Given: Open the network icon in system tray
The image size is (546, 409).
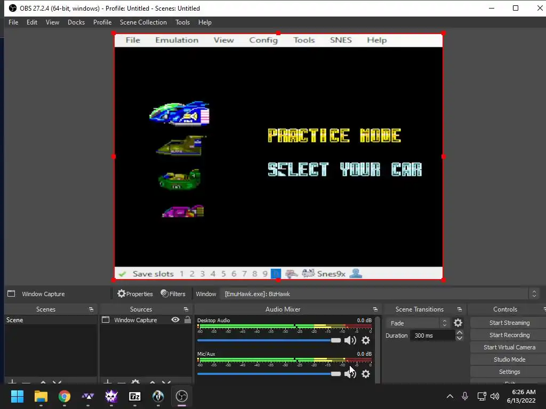Looking at the screenshot, I should click(x=482, y=396).
